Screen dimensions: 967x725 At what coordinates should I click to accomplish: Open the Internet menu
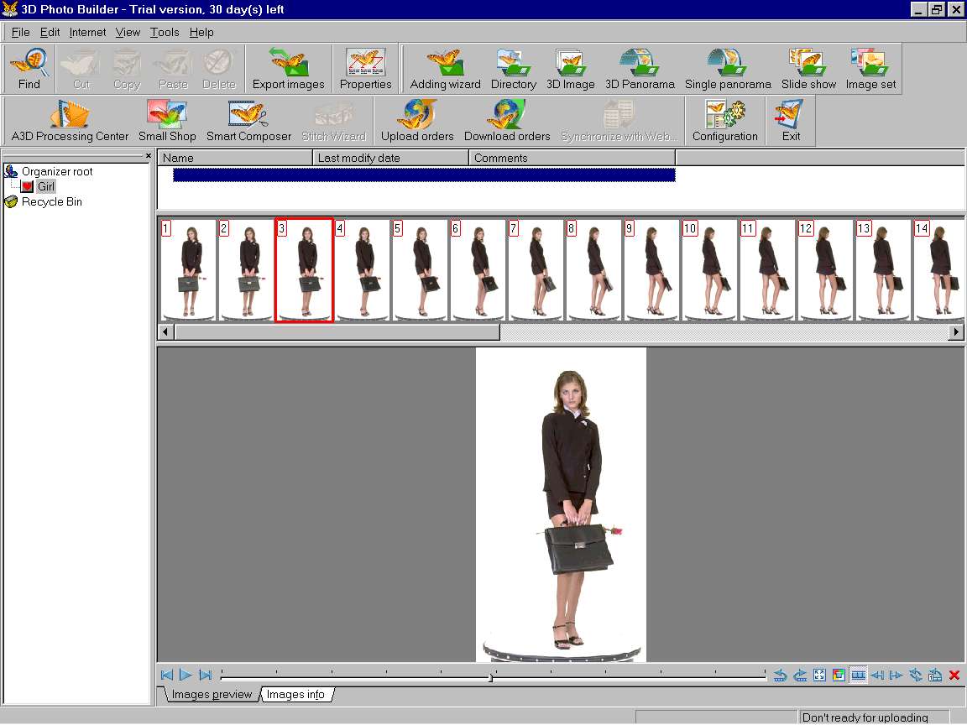(x=87, y=32)
